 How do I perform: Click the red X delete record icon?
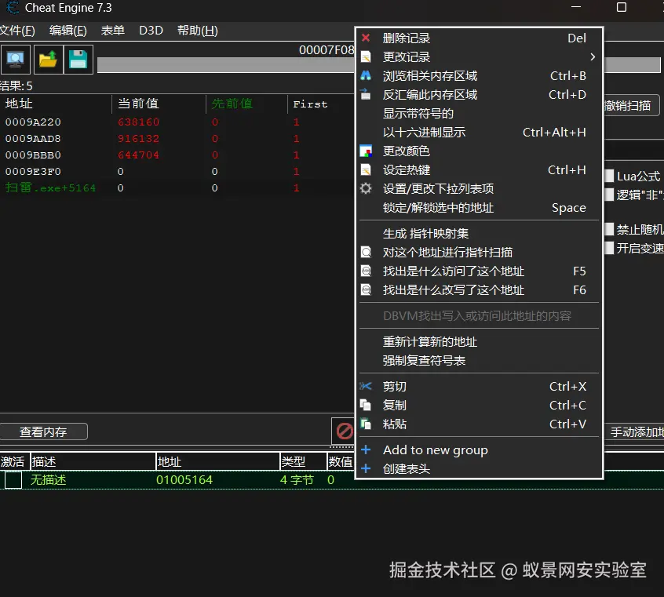(366, 38)
